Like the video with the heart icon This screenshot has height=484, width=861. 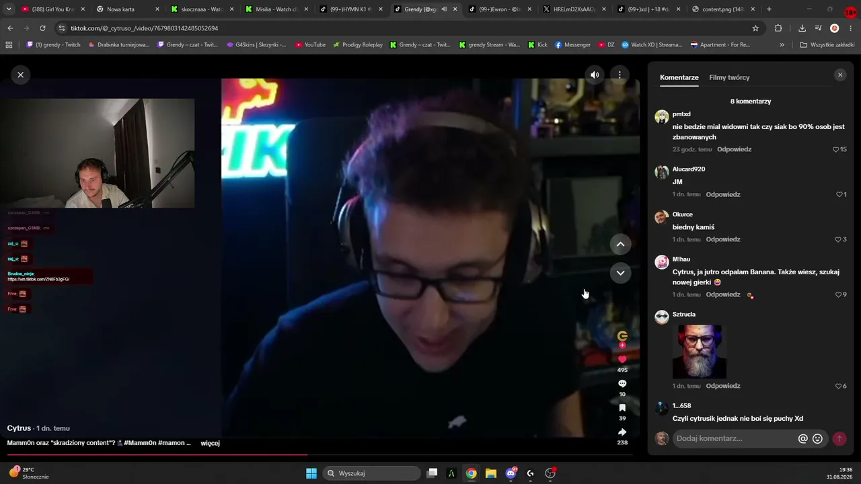[622, 360]
